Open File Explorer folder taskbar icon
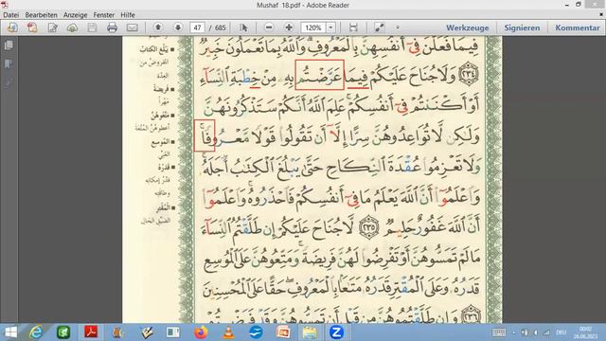 point(310,332)
